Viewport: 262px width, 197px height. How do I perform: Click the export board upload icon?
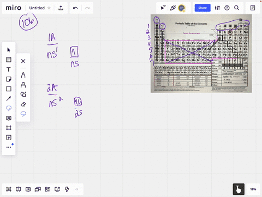pyautogui.click(x=61, y=8)
